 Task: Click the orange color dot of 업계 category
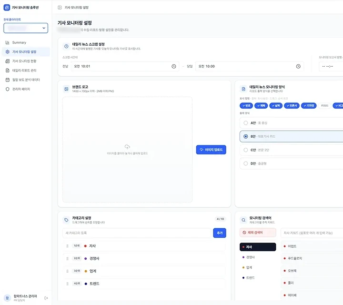coord(86,271)
